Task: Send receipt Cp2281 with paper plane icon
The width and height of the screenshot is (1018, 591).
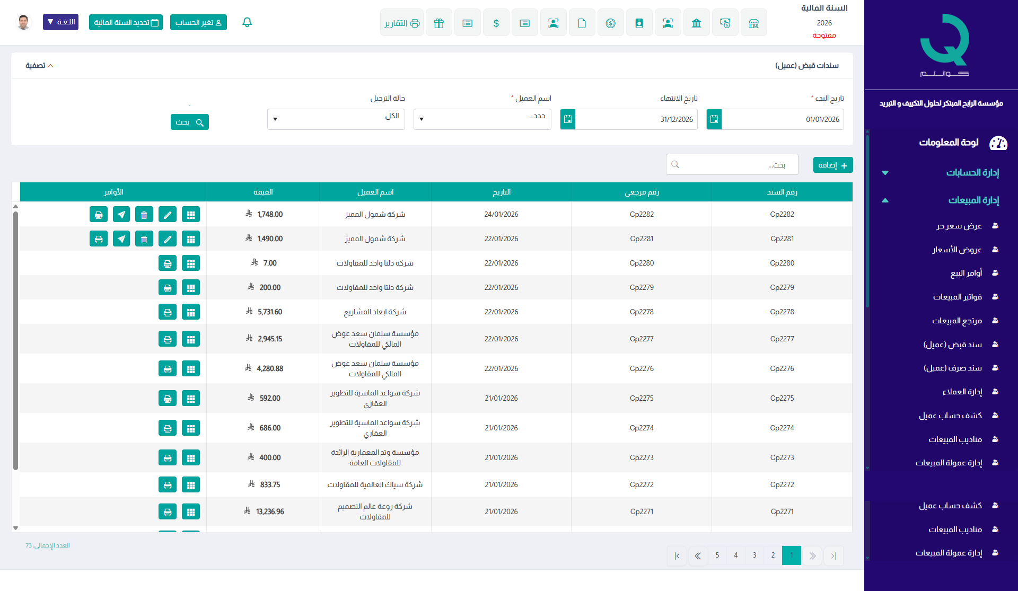Action: (x=121, y=239)
